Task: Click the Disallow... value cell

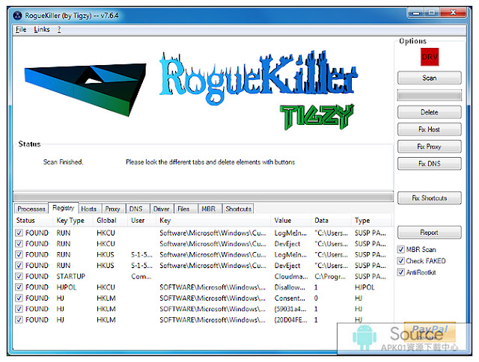Action: (x=290, y=287)
